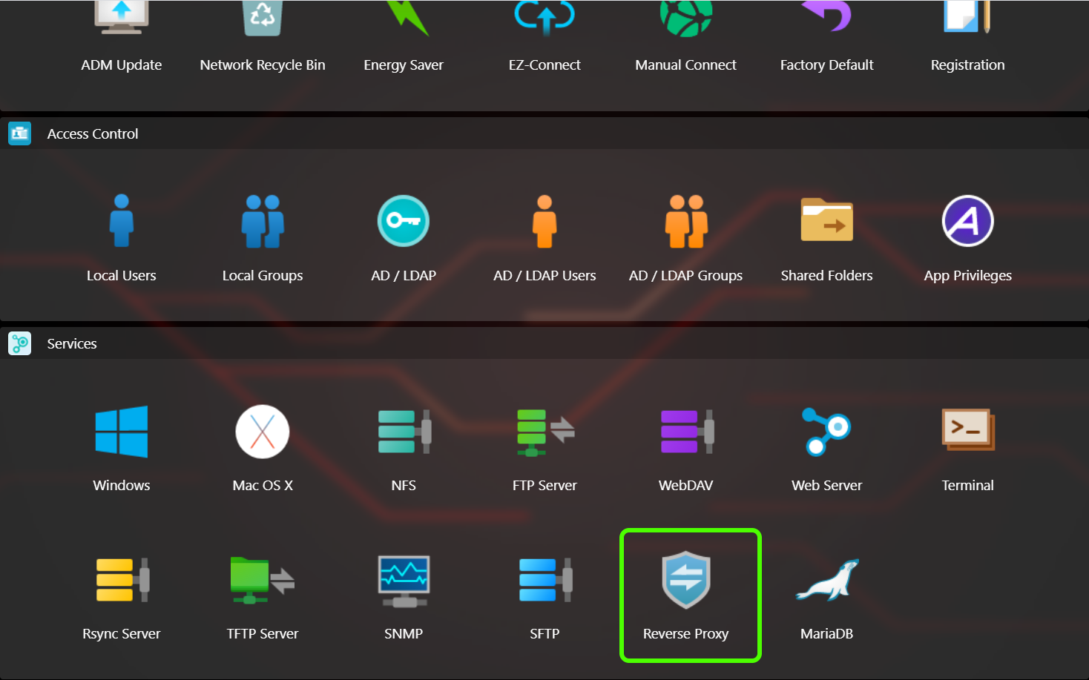Click the Services section header
1089x680 pixels.
pos(544,343)
